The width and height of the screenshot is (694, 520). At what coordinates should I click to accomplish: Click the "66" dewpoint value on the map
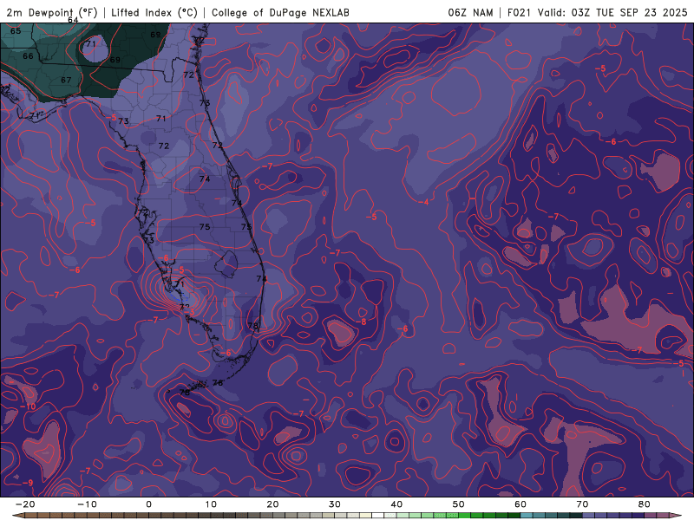28,56
